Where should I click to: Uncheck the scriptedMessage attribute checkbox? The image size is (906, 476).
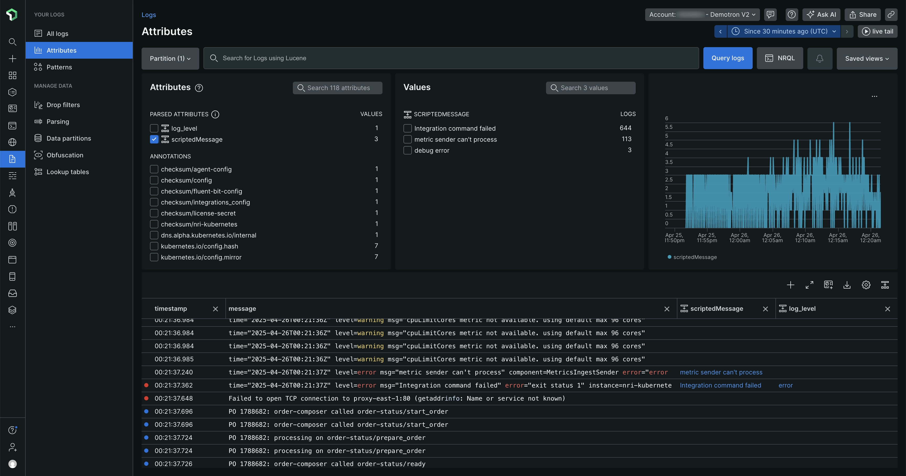(x=154, y=140)
